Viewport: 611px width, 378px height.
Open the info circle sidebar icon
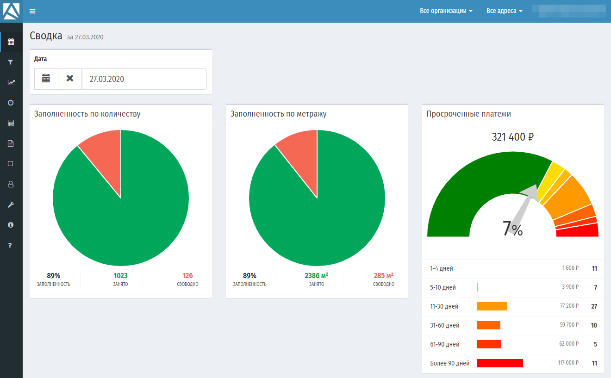tap(11, 225)
